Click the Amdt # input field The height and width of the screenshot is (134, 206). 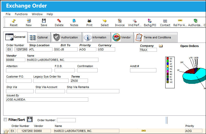point(143,70)
